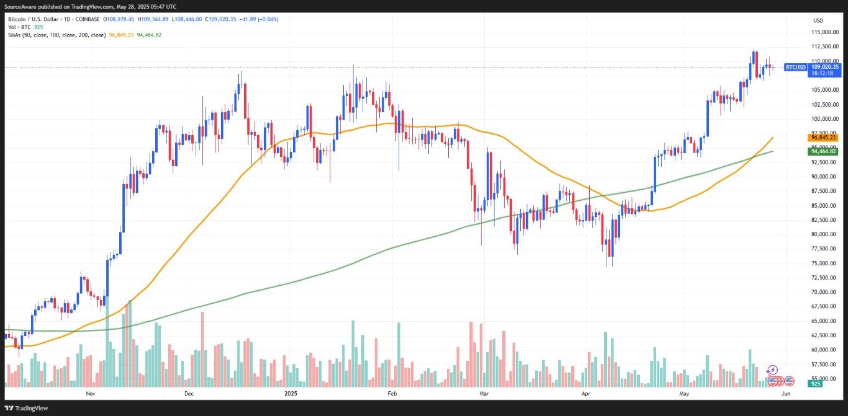
Task: Click the blue 109,020.35 current price label
Action: pyautogui.click(x=824, y=66)
